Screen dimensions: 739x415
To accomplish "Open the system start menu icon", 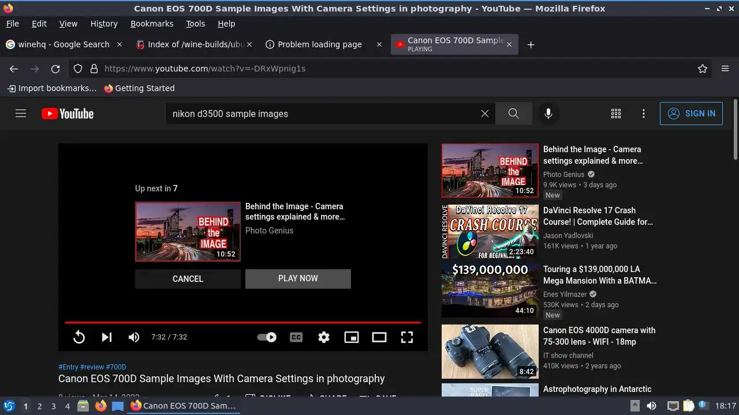I will tap(9, 406).
